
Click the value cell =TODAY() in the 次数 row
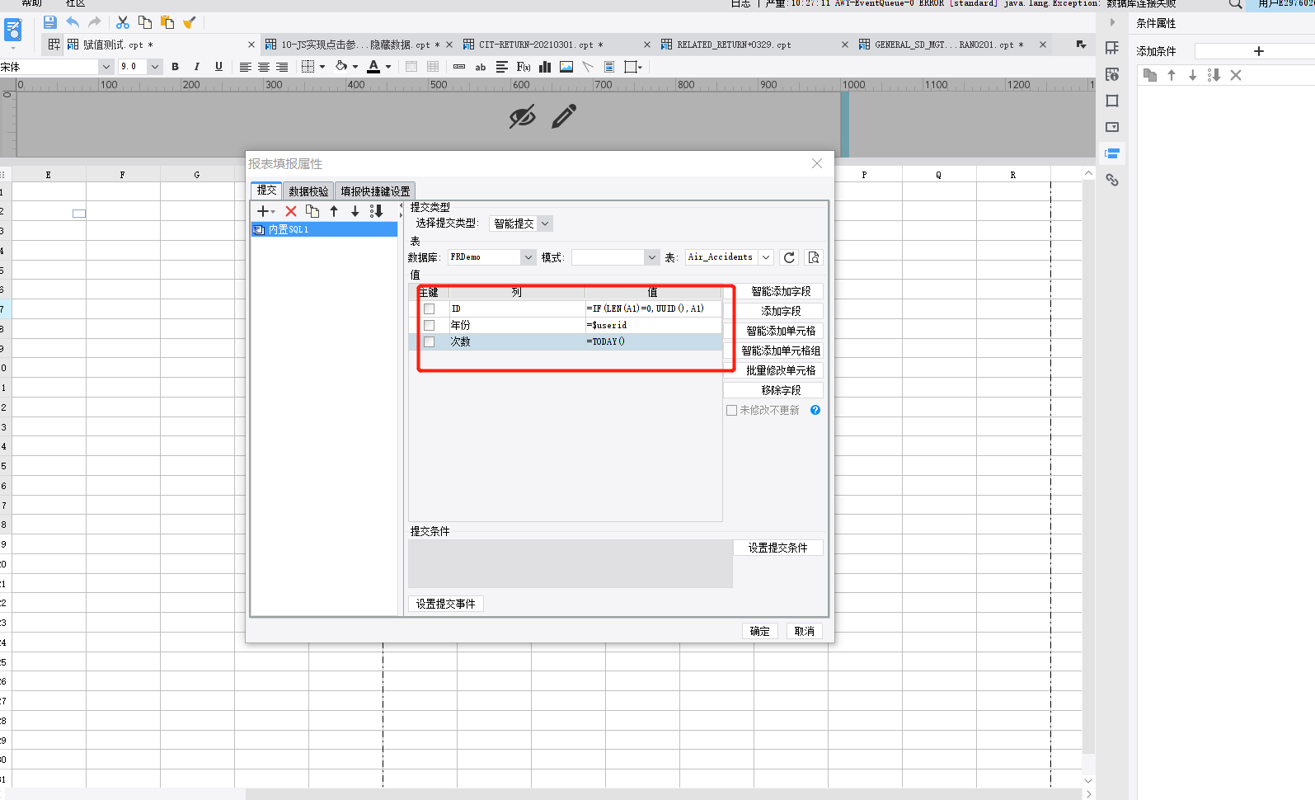(653, 341)
